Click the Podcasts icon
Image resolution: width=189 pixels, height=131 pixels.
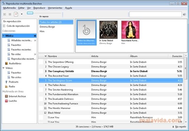(x=7, y=82)
